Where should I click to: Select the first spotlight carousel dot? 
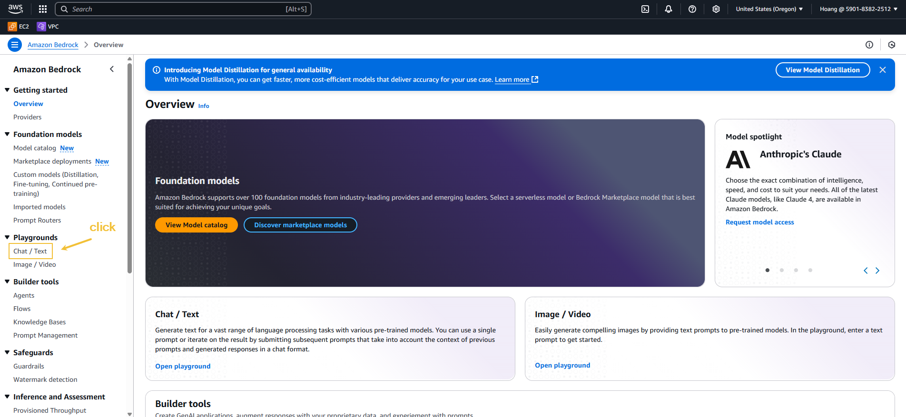[768, 270]
